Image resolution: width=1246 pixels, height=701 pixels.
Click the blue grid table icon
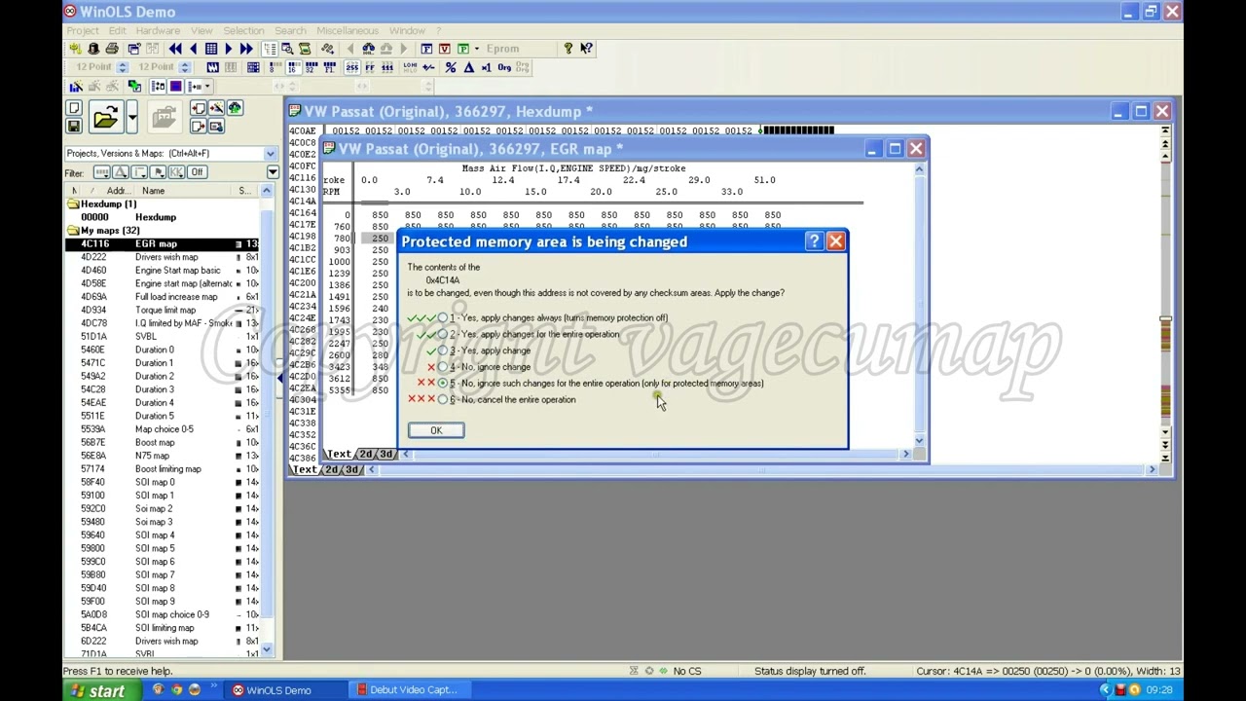[x=210, y=49]
